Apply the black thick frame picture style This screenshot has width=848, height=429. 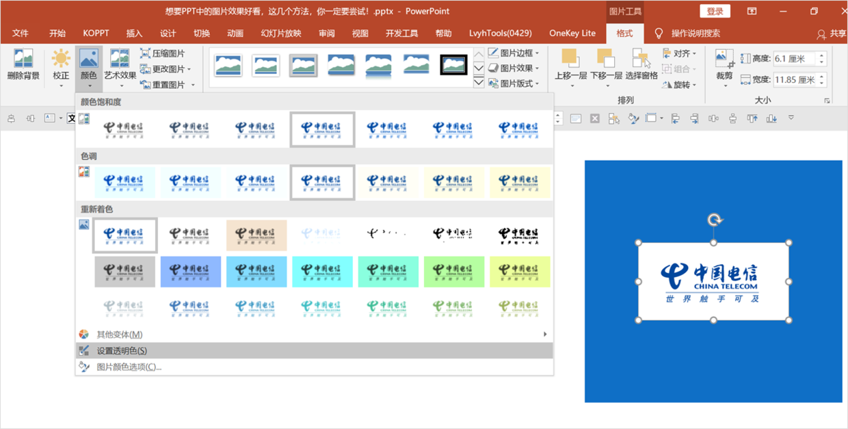453,65
